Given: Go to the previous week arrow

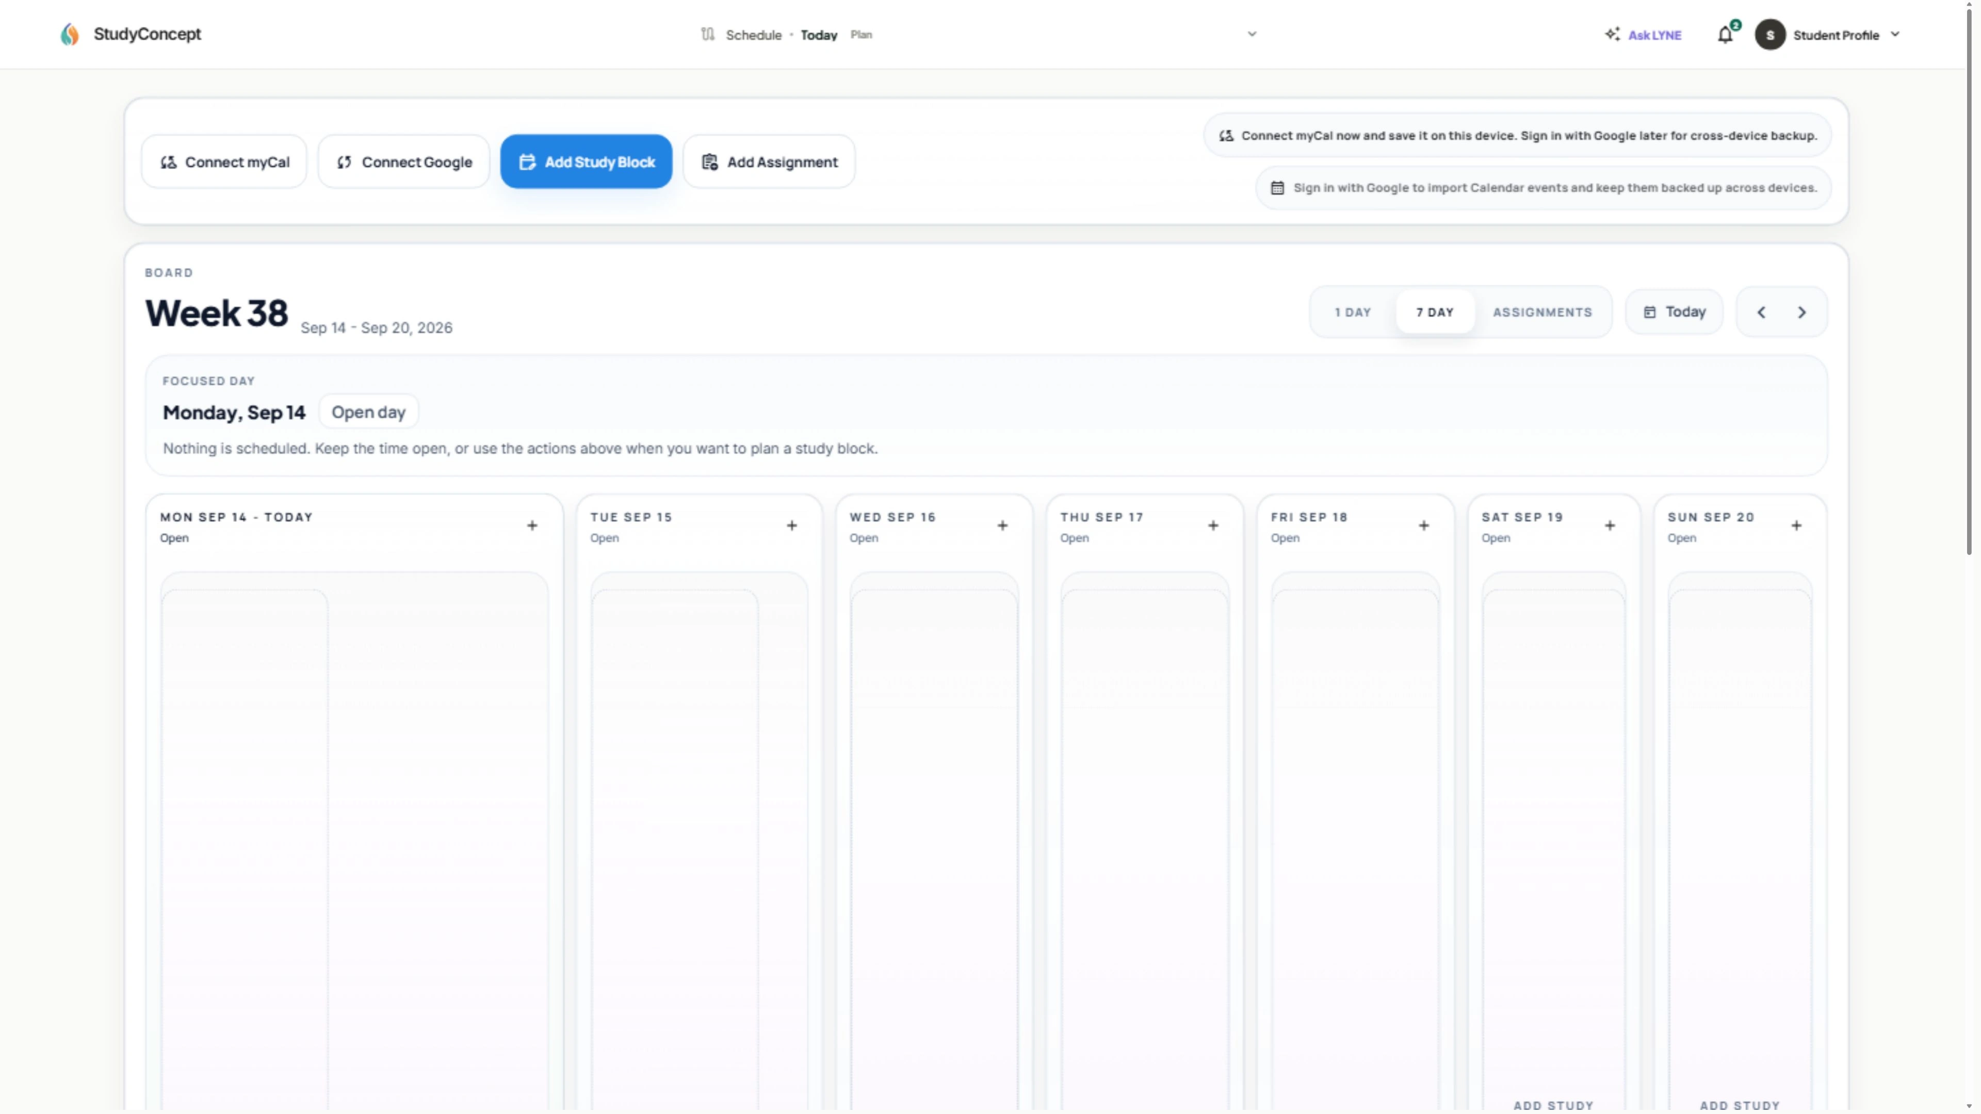Looking at the screenshot, I should coord(1762,312).
